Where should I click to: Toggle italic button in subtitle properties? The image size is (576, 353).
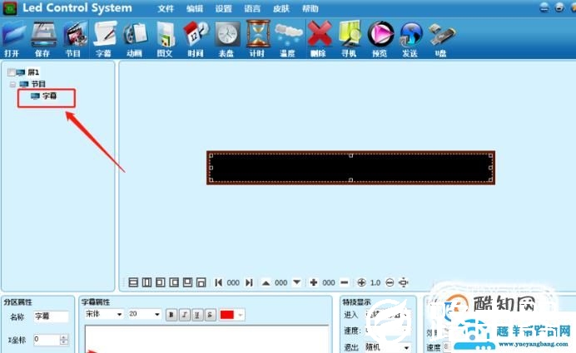tap(183, 315)
